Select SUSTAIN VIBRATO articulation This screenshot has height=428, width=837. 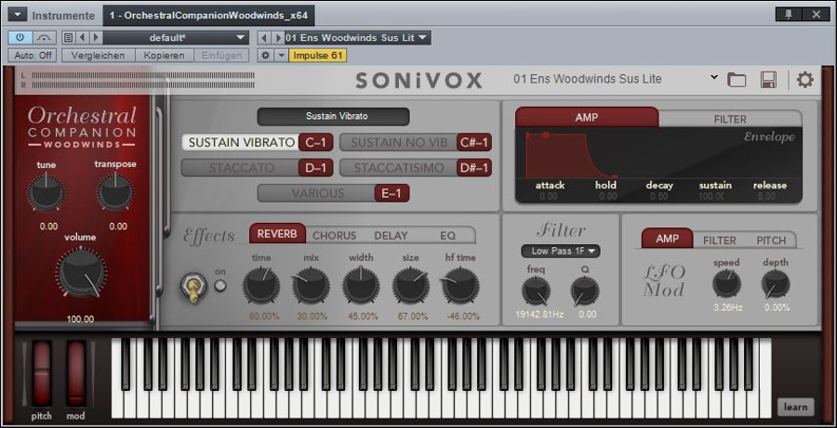pyautogui.click(x=241, y=142)
